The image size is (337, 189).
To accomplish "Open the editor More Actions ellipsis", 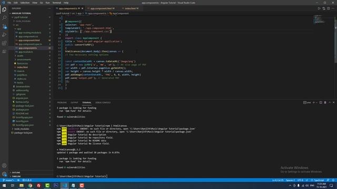I will (x=333, y=8).
